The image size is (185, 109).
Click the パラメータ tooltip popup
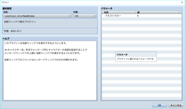(136, 57)
